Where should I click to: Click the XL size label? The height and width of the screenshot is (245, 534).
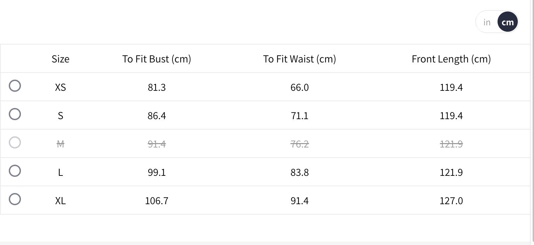click(x=60, y=201)
